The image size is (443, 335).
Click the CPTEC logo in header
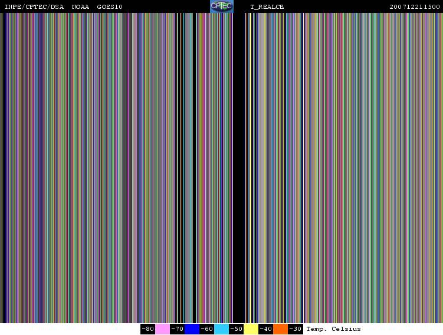coord(222,6)
